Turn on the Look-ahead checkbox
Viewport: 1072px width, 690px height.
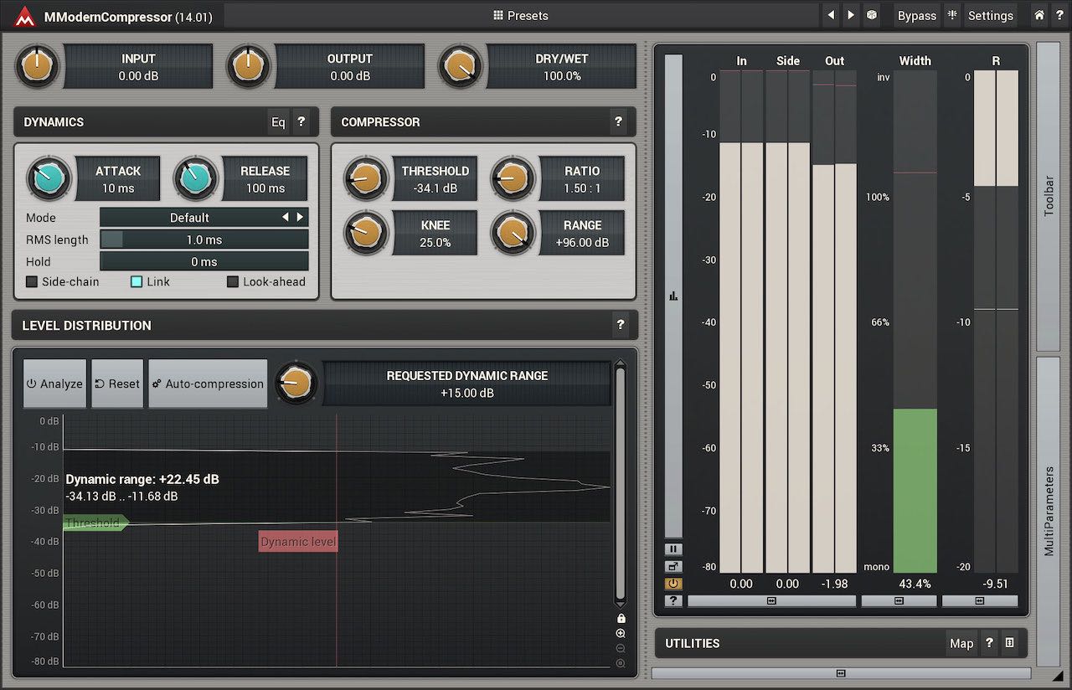coord(233,282)
